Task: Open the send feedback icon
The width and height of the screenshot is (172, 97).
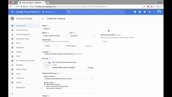Action: tap(140, 12)
